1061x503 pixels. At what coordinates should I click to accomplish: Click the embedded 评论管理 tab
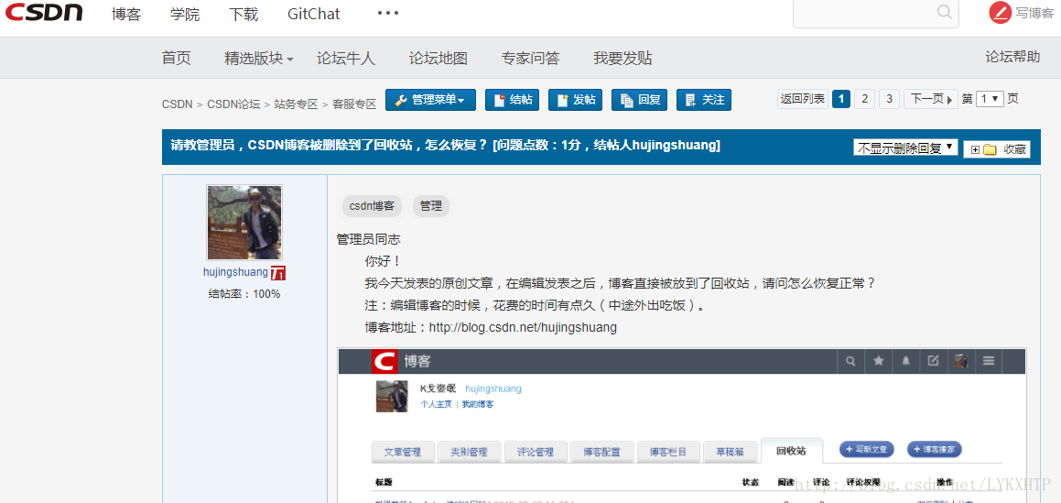tap(536, 452)
